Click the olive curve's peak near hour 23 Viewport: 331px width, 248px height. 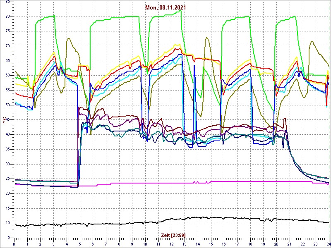pyautogui.click(x=312, y=41)
